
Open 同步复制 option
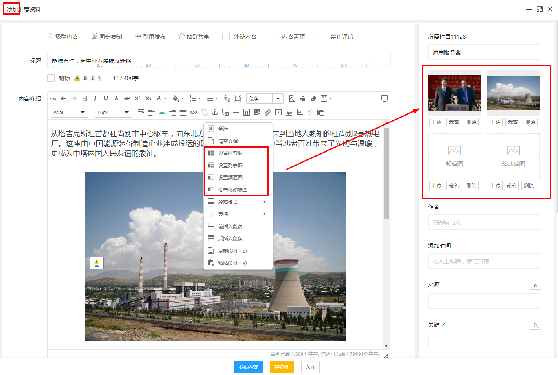pyautogui.click(x=107, y=37)
